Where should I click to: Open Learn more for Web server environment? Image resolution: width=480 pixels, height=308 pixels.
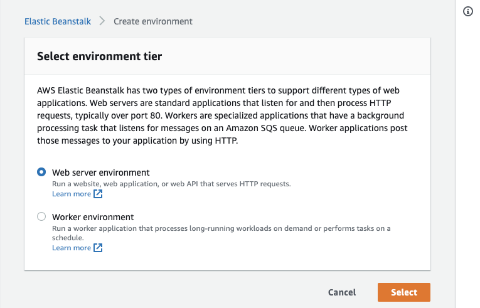click(x=72, y=194)
